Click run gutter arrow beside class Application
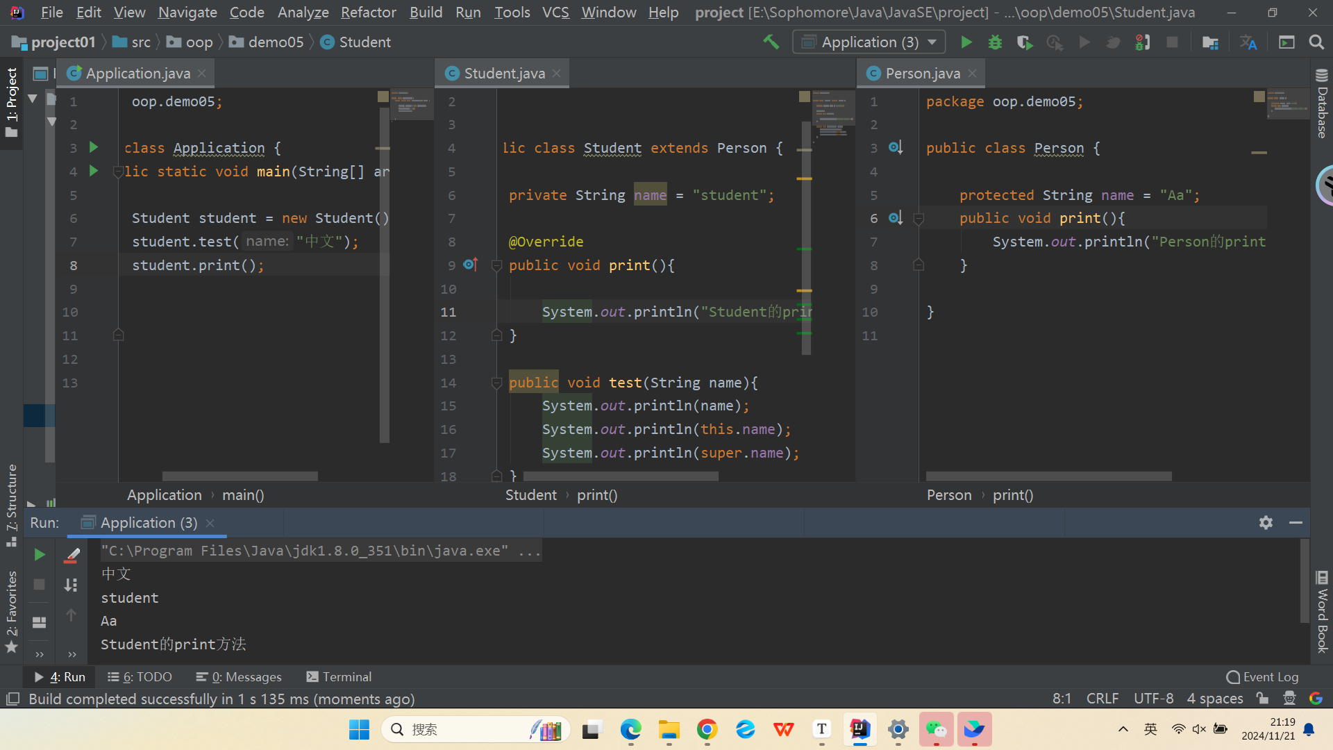 (94, 147)
